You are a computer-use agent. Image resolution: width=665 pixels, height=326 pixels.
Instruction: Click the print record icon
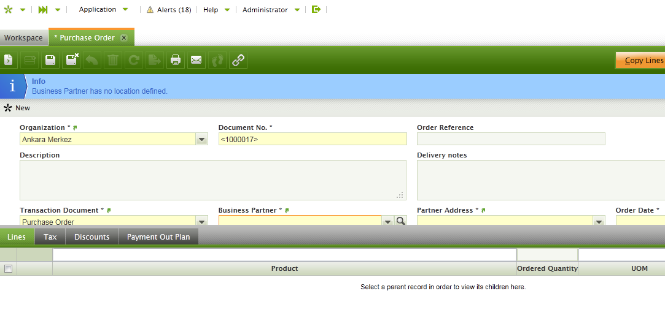click(x=175, y=60)
